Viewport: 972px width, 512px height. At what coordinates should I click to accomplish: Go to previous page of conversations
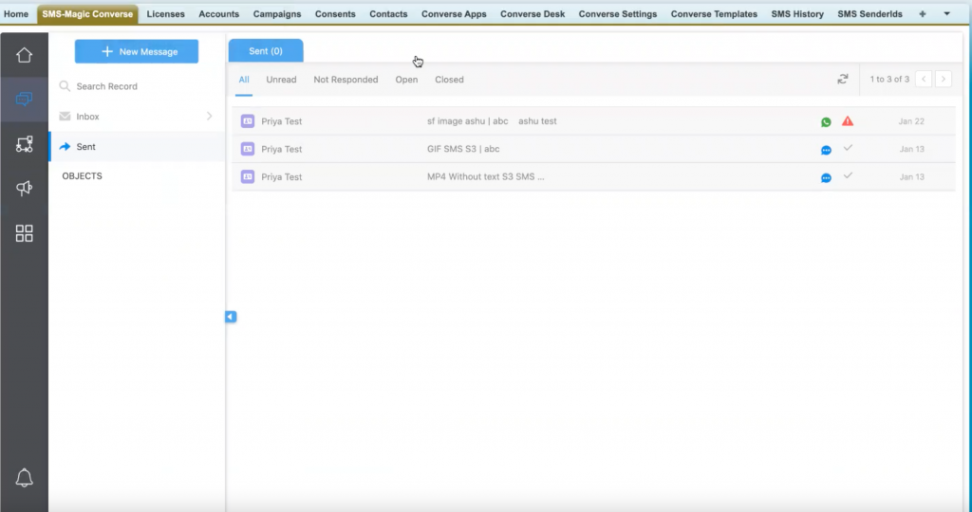coord(924,80)
